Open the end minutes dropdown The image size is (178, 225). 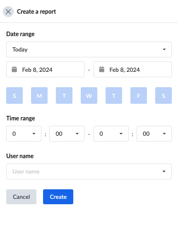point(154,134)
